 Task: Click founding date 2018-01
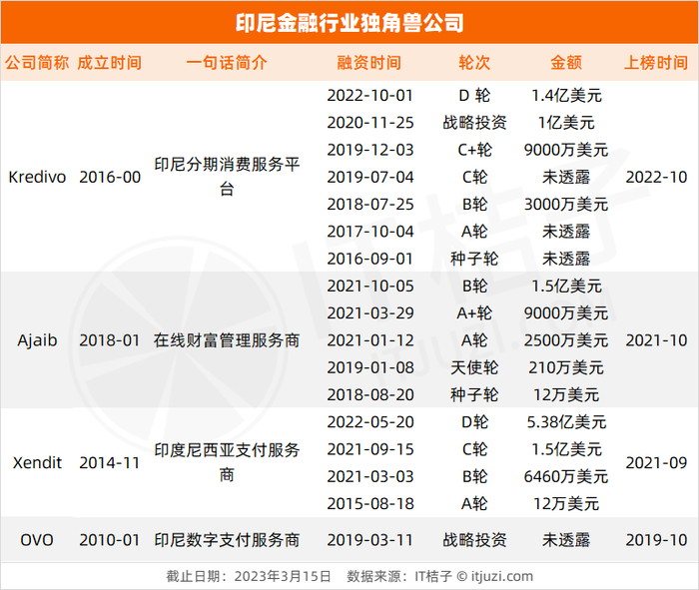click(110, 340)
